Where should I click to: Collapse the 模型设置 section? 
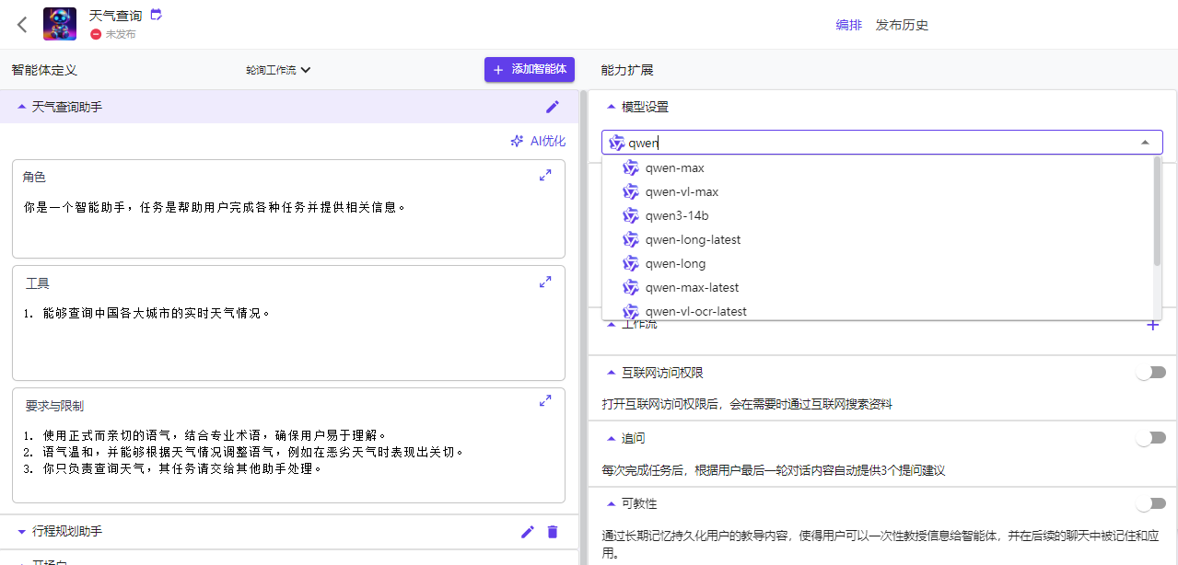tap(612, 107)
